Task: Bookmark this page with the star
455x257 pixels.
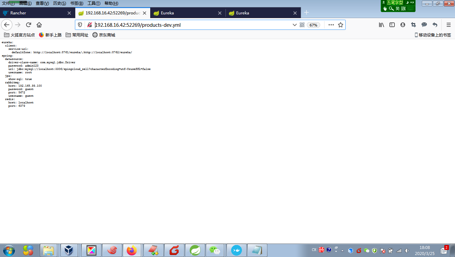Action: [341, 25]
